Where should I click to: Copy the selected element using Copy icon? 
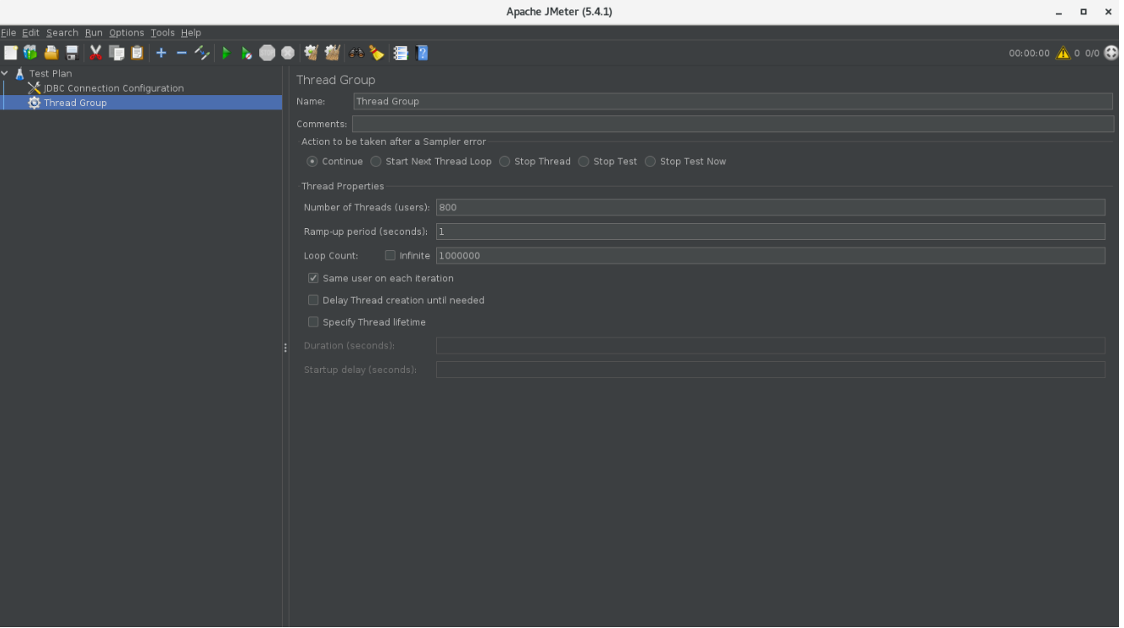[x=116, y=53]
